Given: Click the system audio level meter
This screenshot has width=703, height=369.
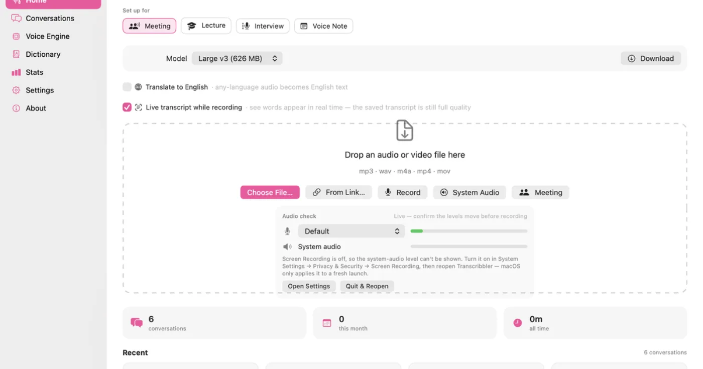Looking at the screenshot, I should click(x=469, y=247).
